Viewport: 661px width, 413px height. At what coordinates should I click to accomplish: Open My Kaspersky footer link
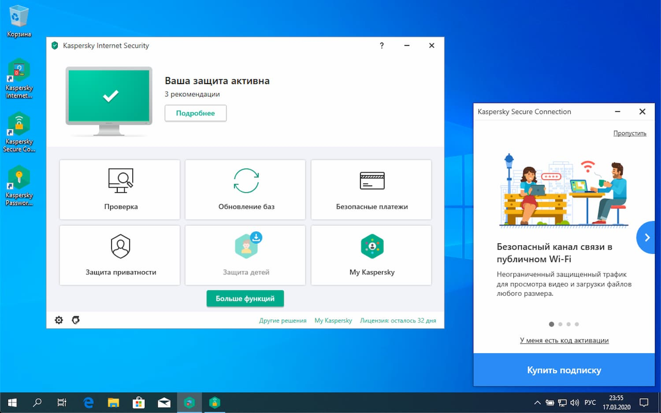coord(333,321)
